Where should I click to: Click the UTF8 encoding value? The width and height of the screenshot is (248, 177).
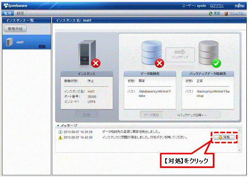tap(91, 102)
